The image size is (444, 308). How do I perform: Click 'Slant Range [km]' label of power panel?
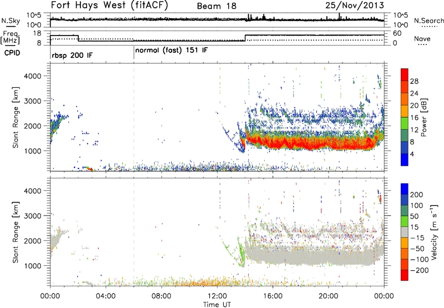pyautogui.click(x=16, y=117)
